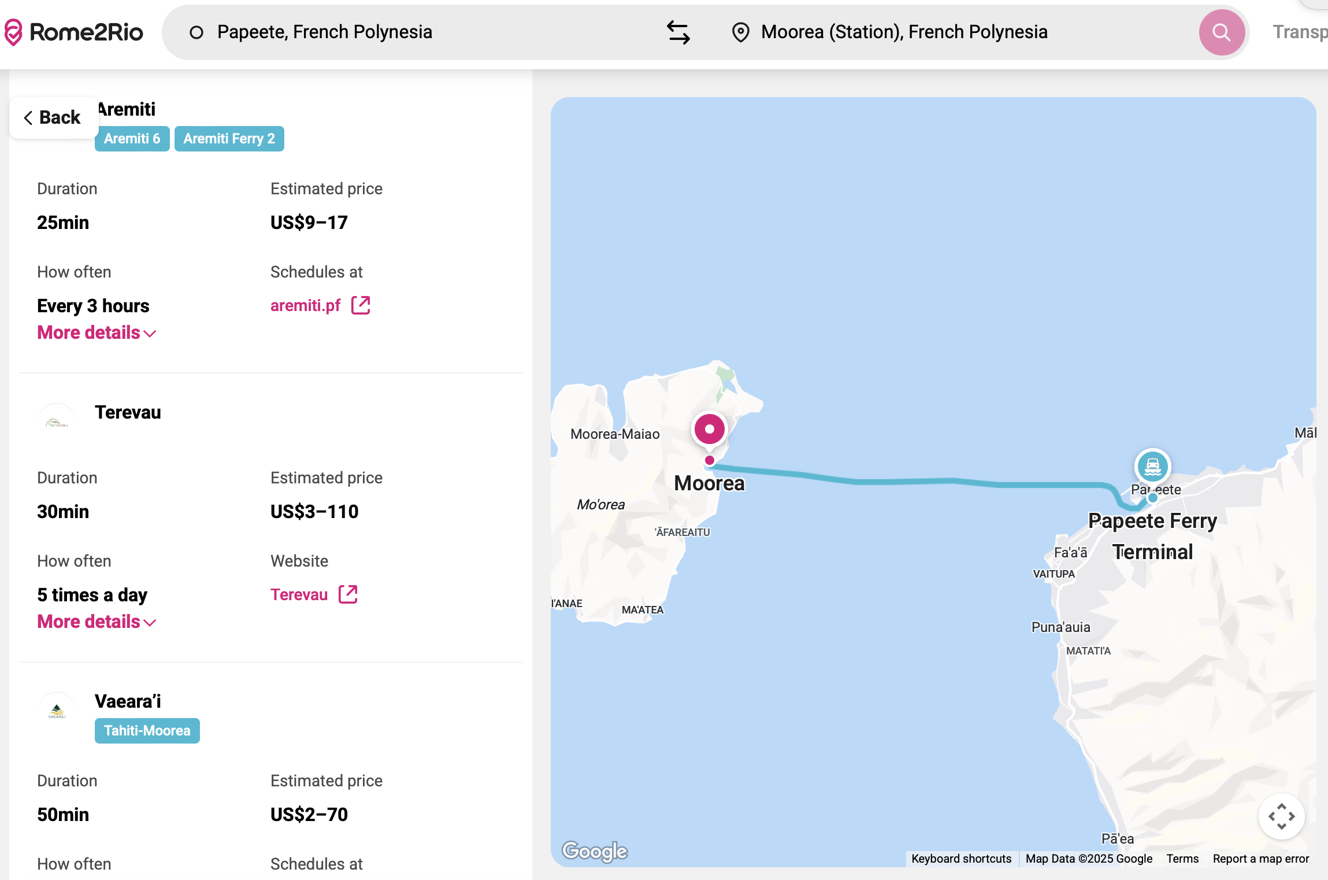Click the Rome2Rio logo
This screenshot has width=1328, height=880.
pyautogui.click(x=74, y=32)
